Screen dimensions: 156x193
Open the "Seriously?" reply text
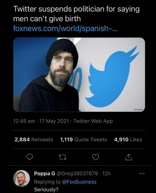(x=46, y=190)
